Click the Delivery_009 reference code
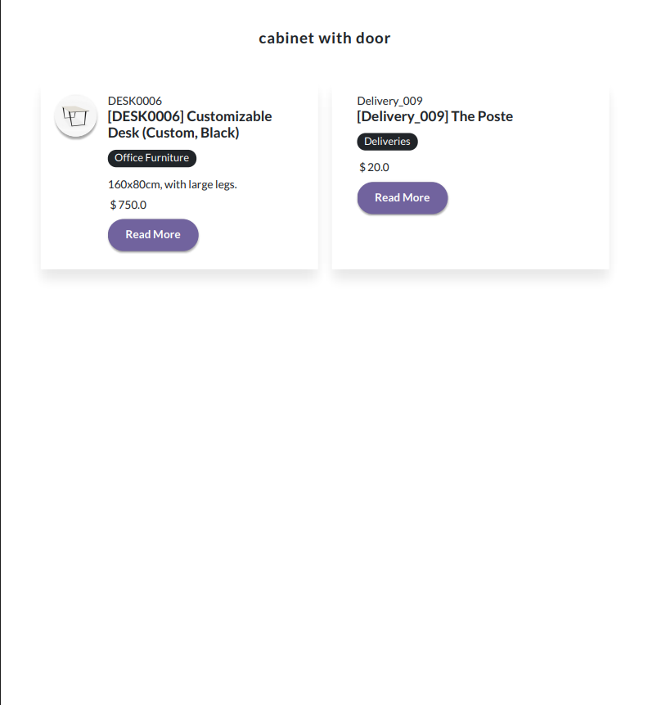Image resolution: width=648 pixels, height=705 pixels. point(389,101)
